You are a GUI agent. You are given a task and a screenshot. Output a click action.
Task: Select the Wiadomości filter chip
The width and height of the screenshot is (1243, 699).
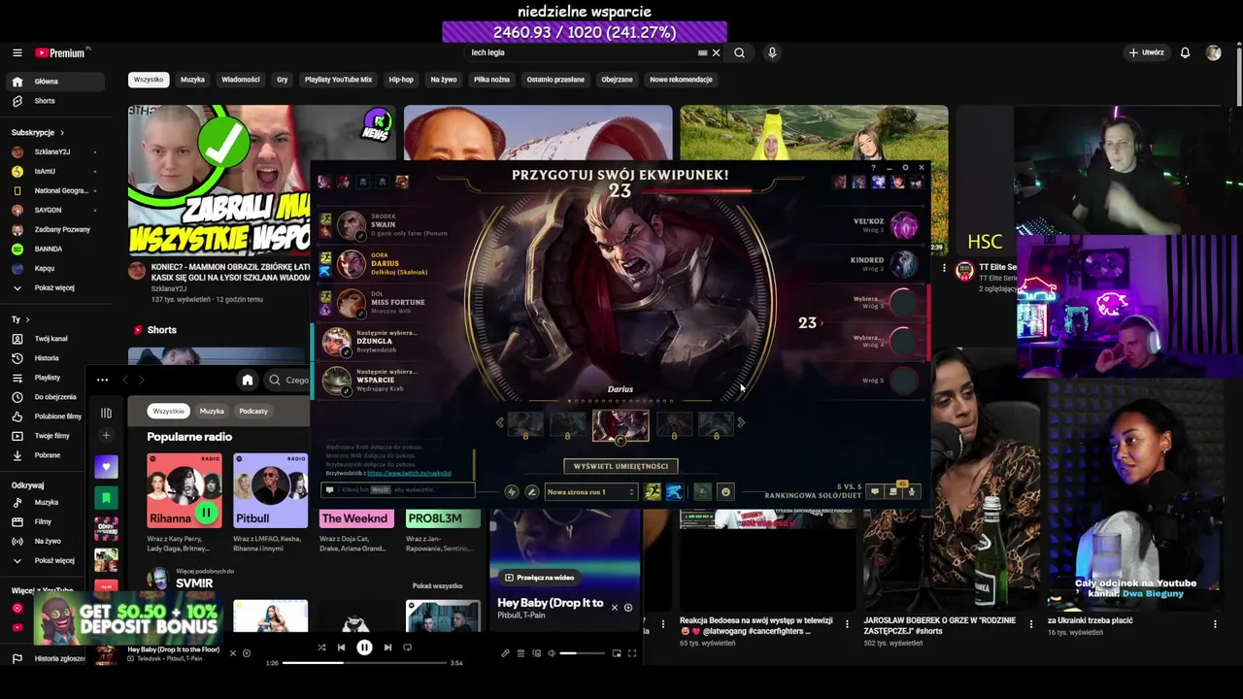coord(241,80)
